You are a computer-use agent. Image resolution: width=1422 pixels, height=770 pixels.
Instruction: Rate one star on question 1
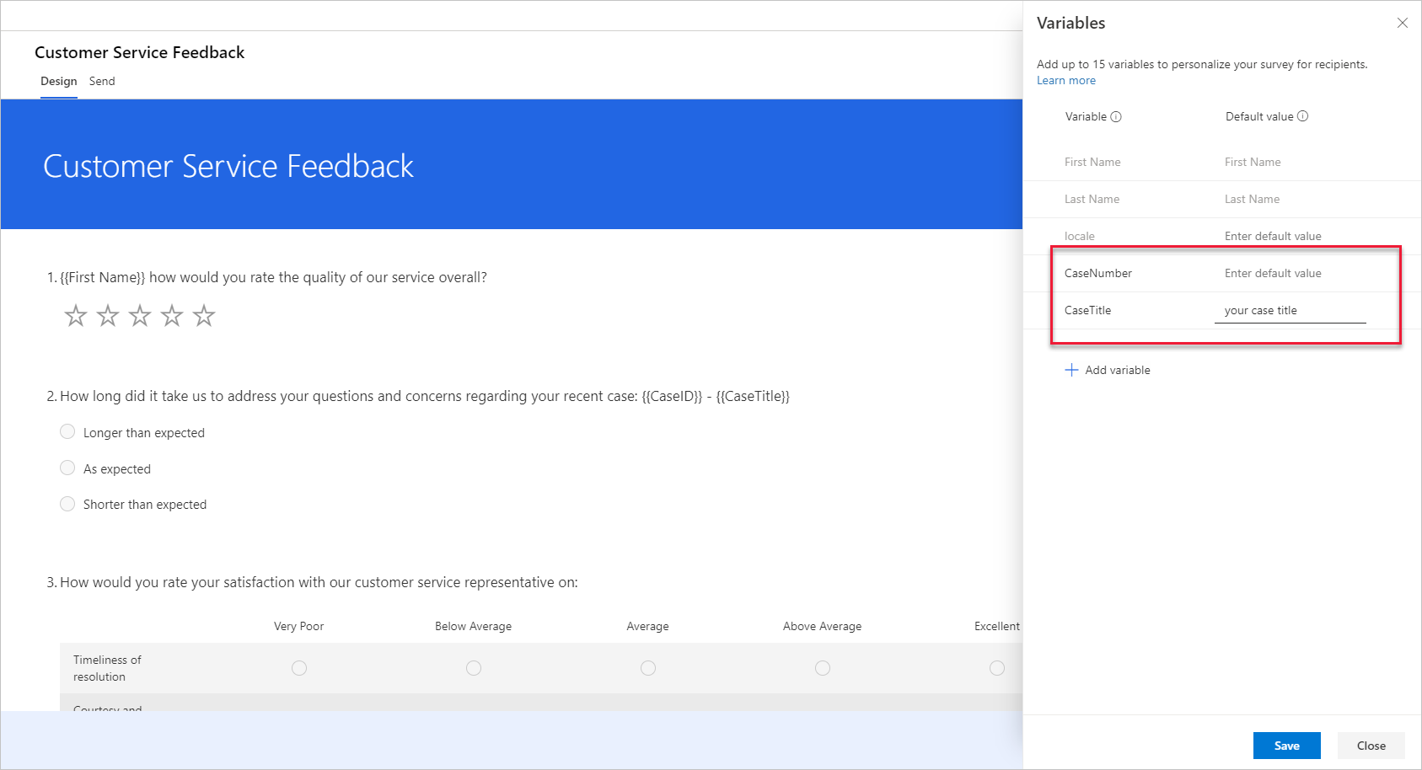click(x=76, y=316)
